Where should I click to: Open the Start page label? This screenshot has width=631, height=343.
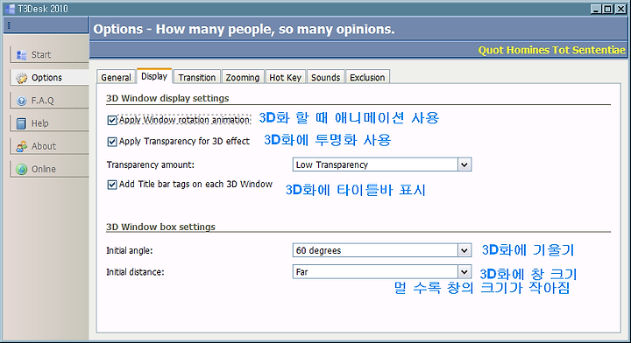coord(41,54)
